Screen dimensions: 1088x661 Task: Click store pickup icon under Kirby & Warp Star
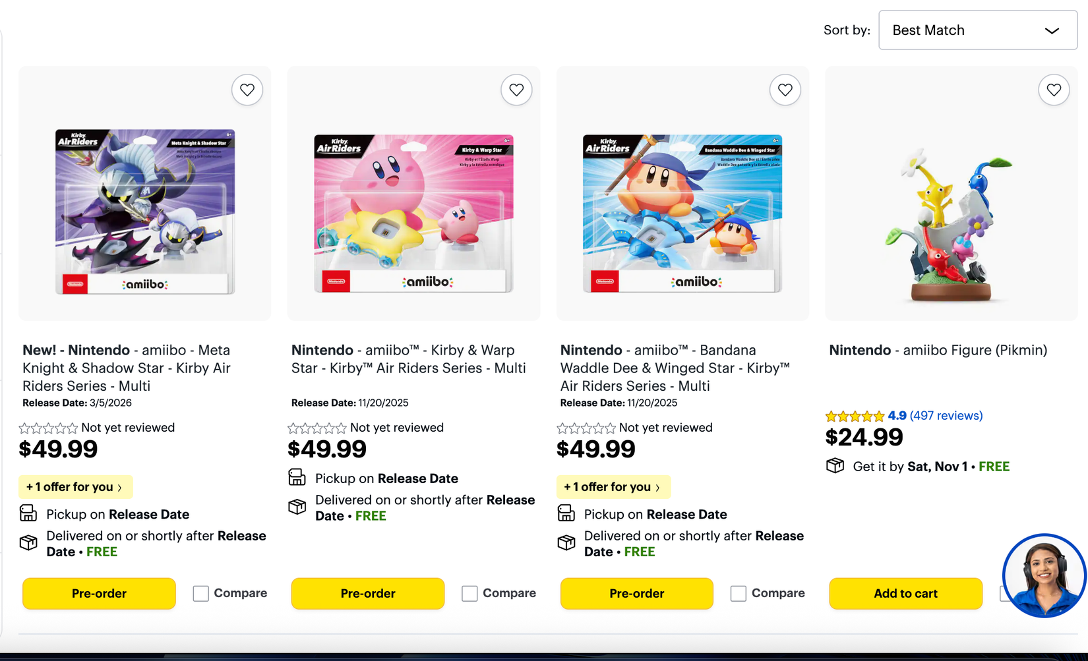pos(297,477)
